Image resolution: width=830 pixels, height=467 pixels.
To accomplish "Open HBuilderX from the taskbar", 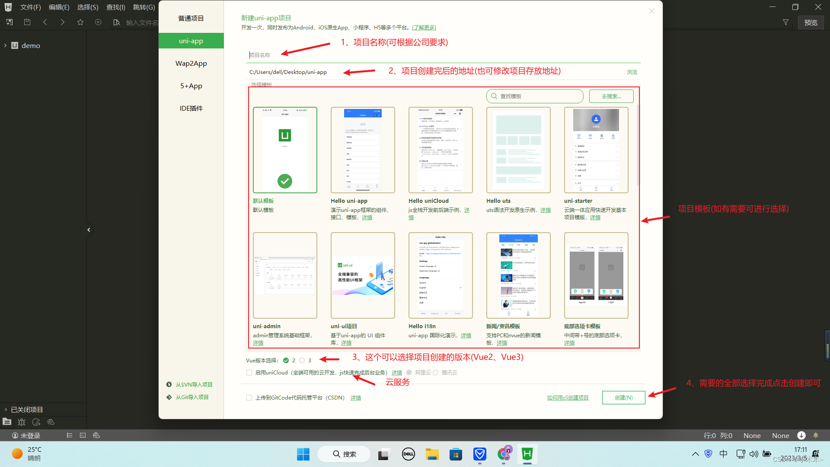I will pos(527,454).
